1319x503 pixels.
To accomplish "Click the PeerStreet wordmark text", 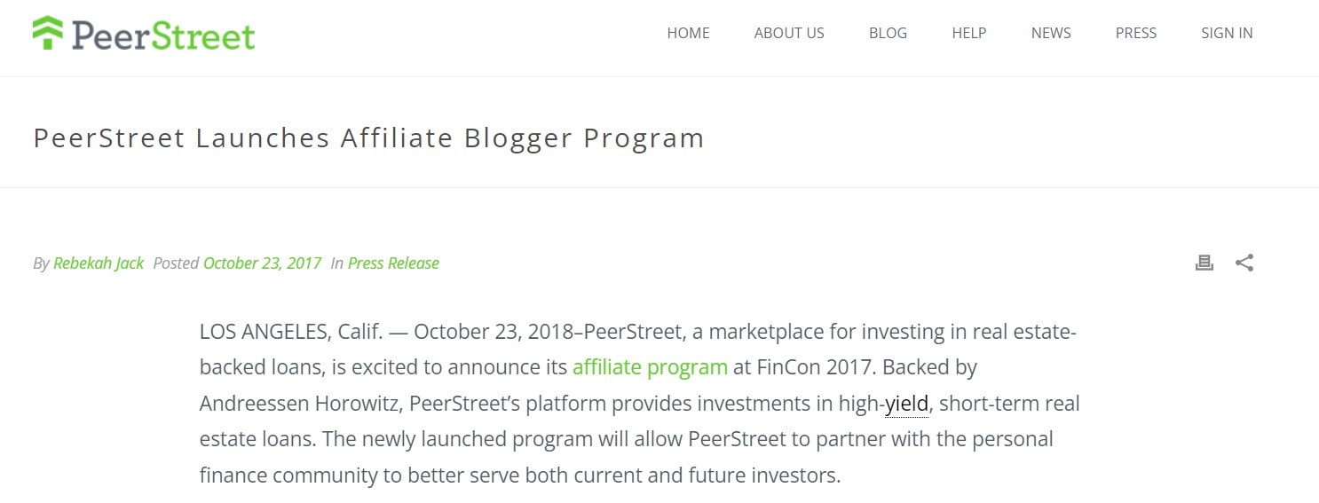I will [163, 35].
